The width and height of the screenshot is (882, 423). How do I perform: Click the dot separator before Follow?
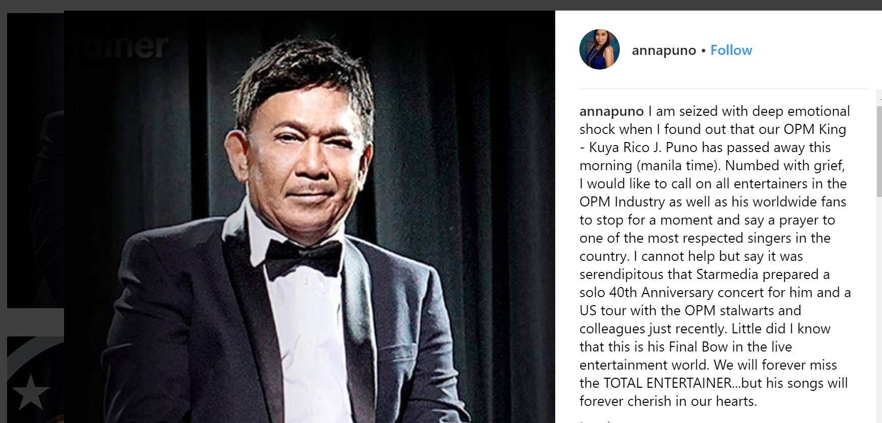point(703,51)
